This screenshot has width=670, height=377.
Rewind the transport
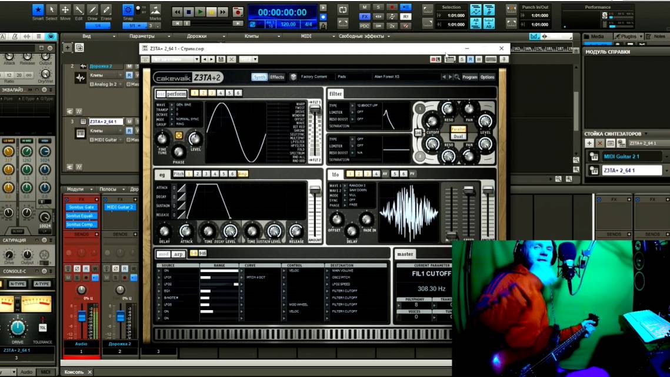click(177, 12)
